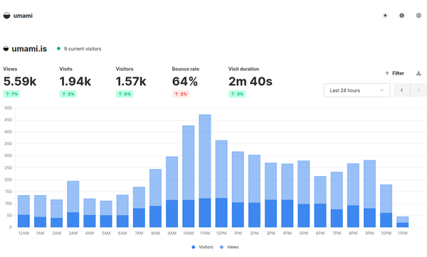The height and width of the screenshot is (257, 427).
Task: Go to the next time period arrow
Action: point(418,90)
